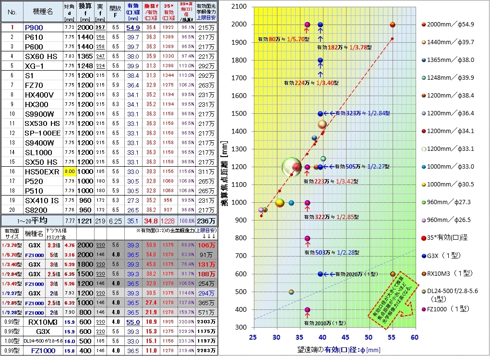The image size is (490, 356).
Task: Select the 有効505万≒1/2.27型 chart label
Action: [x=362, y=167]
